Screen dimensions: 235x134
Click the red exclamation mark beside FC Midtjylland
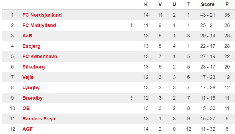click(x=132, y=25)
